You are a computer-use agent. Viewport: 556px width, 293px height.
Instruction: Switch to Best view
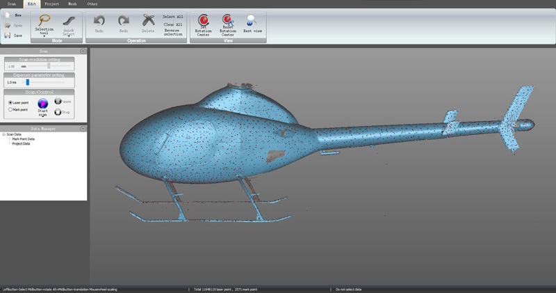252,21
